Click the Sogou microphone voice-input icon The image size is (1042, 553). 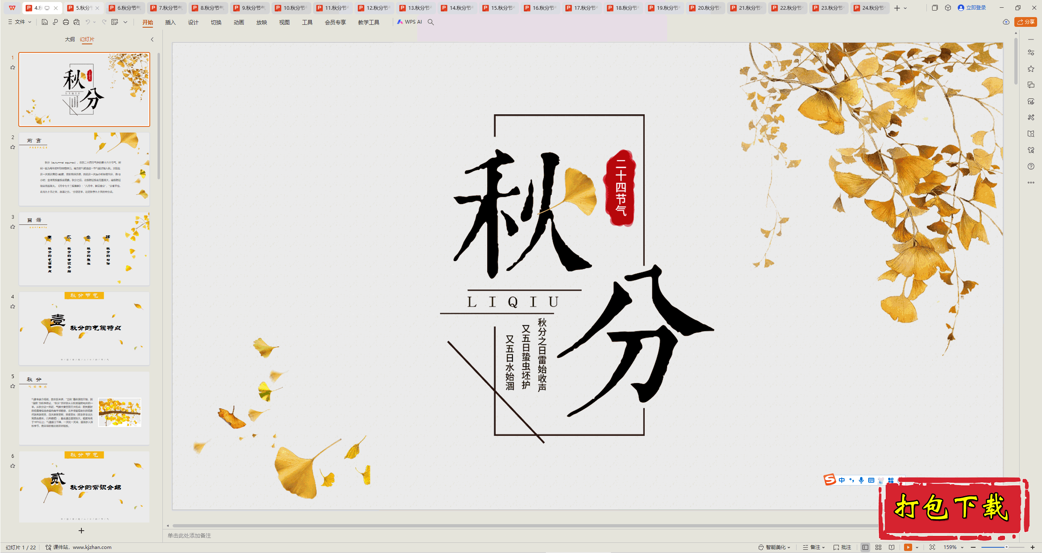click(x=861, y=480)
